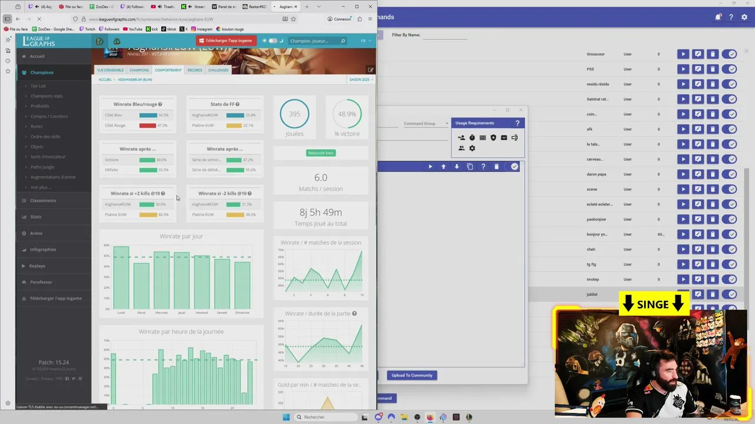Open the Tier List sidebar entry
This screenshot has width=755, height=424.
(x=38, y=86)
